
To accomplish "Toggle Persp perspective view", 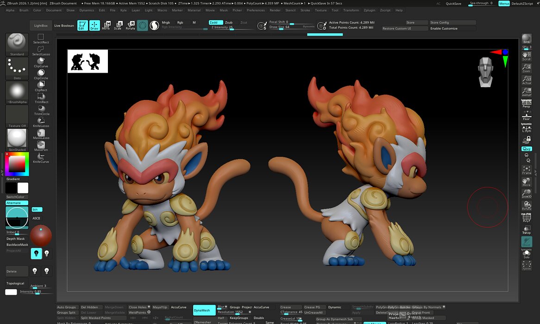I will coord(527,104).
